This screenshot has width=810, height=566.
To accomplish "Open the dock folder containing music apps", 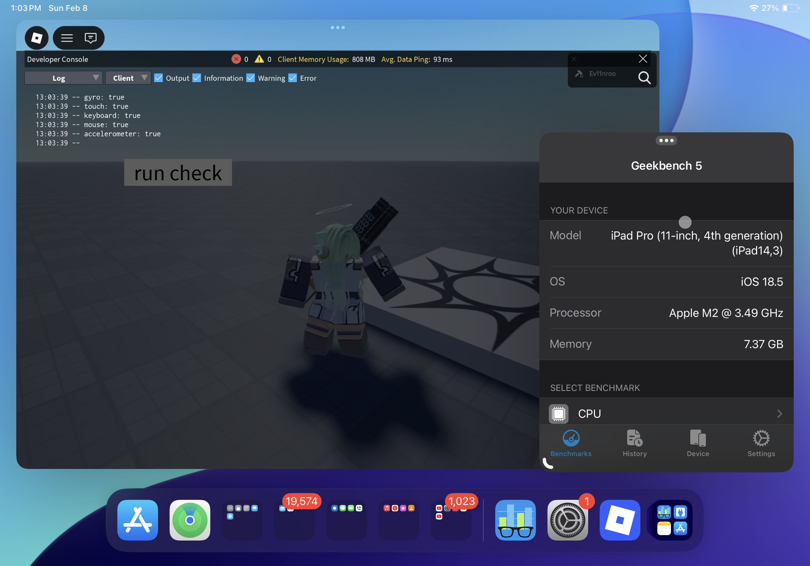I will (399, 520).
